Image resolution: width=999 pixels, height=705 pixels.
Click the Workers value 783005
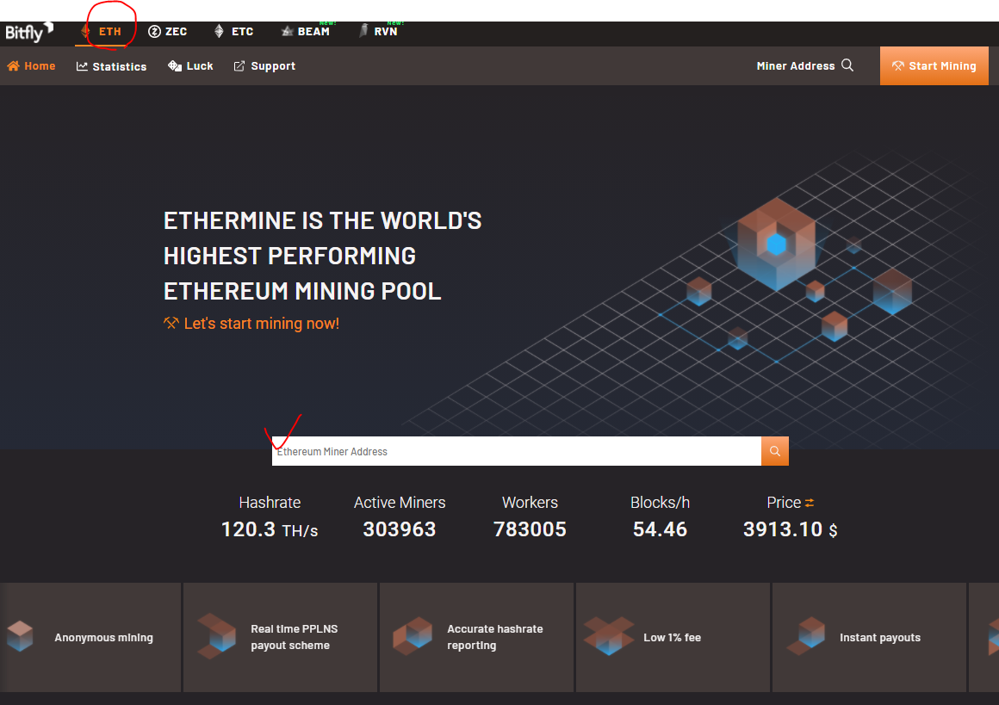tap(531, 530)
